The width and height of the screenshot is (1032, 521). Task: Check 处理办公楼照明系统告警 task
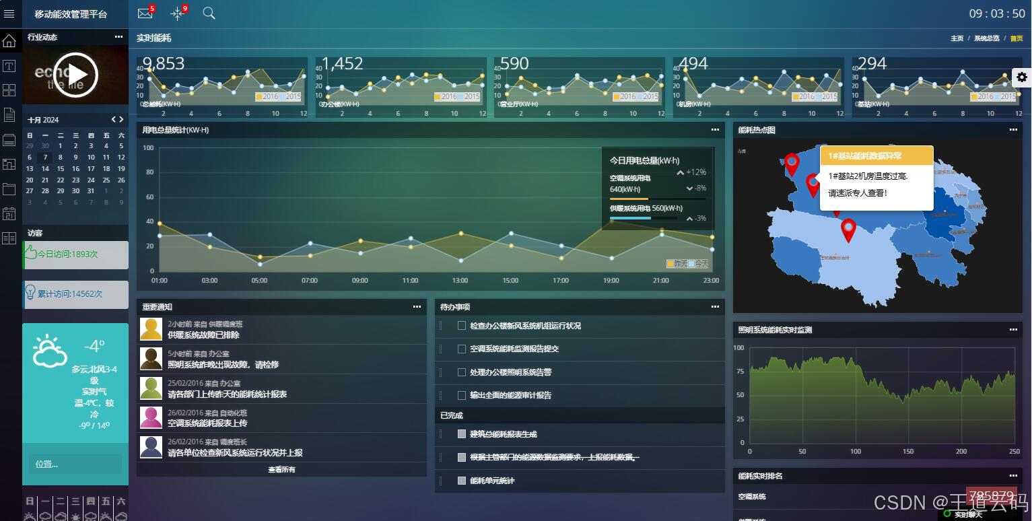pyautogui.click(x=462, y=372)
